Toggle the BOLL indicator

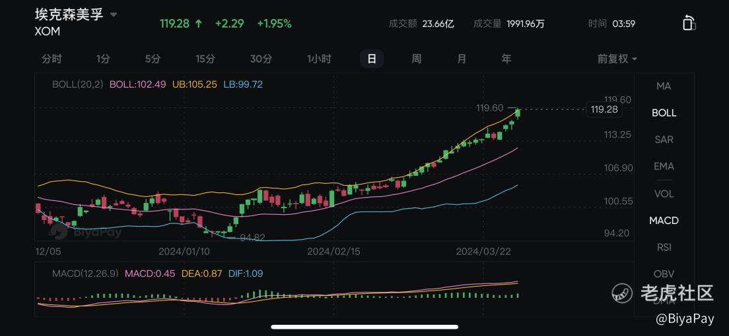pos(664,113)
